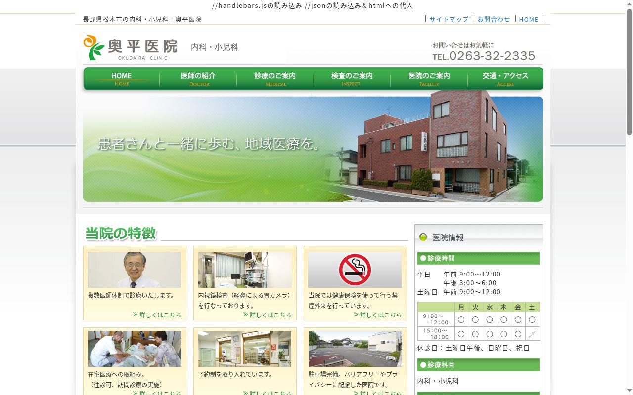
Task: Click the parking lot thumbnail
Action: (355, 349)
